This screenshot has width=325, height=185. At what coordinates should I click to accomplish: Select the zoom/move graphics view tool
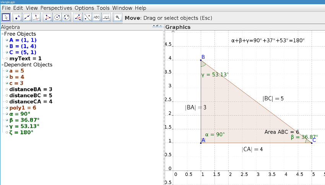(117, 18)
